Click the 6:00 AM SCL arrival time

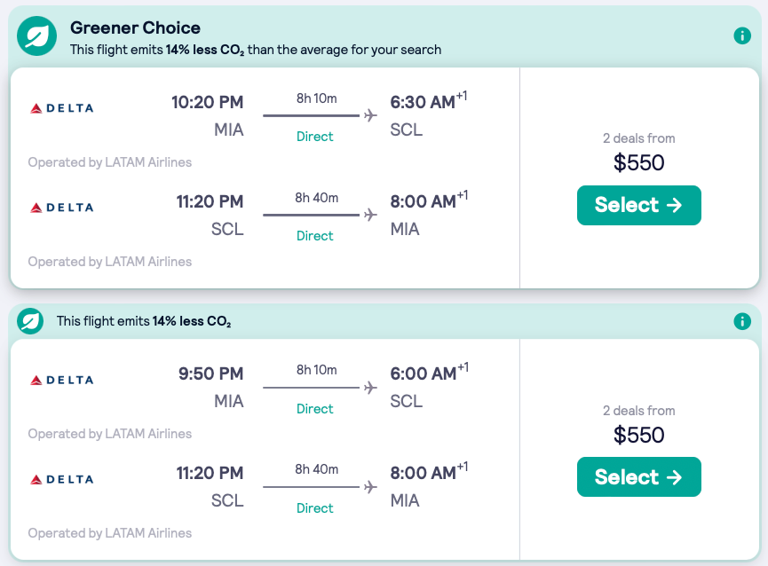click(424, 374)
